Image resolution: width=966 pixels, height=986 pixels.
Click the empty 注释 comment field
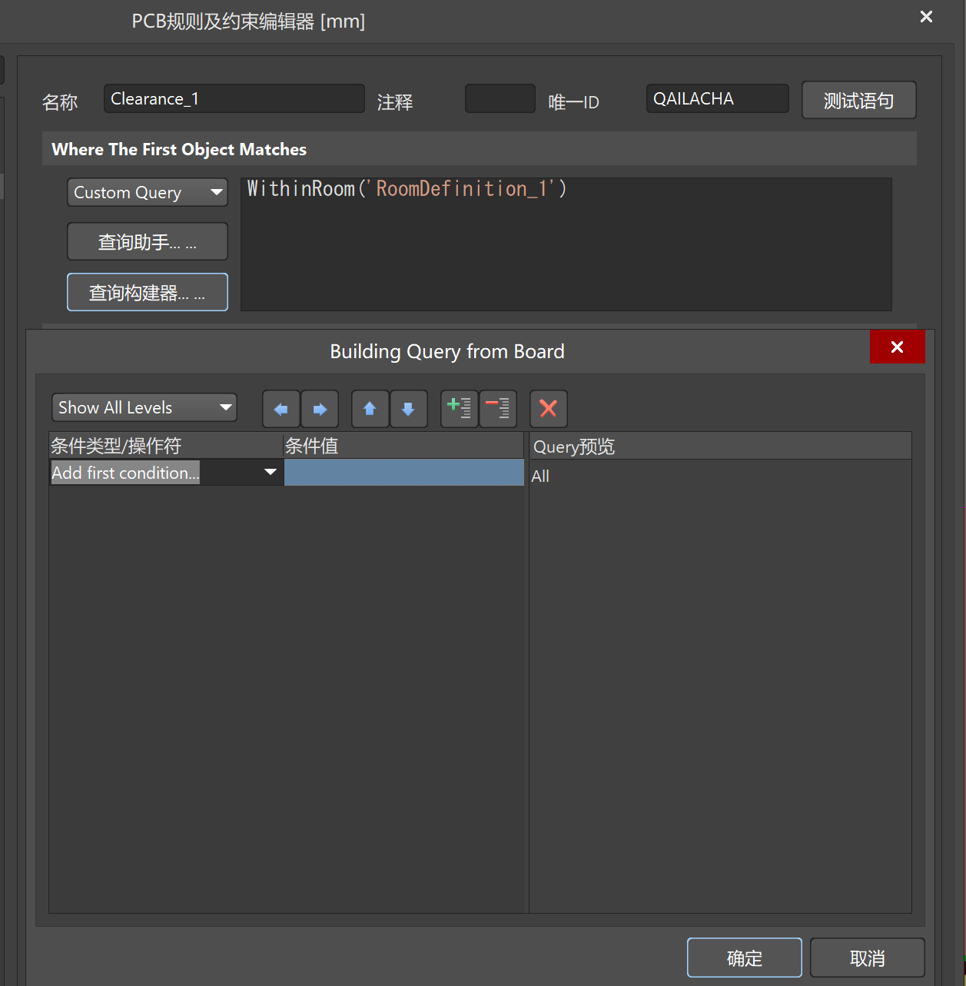click(x=500, y=99)
